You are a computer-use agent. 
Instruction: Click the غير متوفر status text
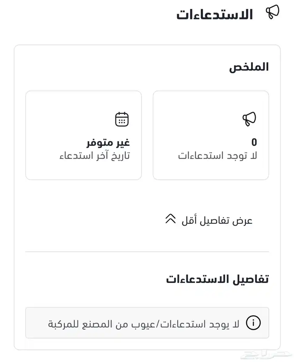pyautogui.click(x=108, y=142)
